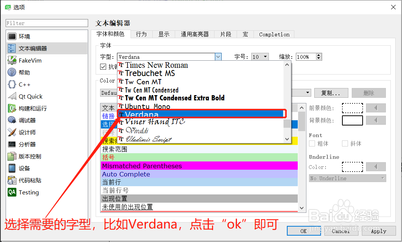Select the 当前行号 color row
Screen dimensions: 402x242
[x=199, y=190]
